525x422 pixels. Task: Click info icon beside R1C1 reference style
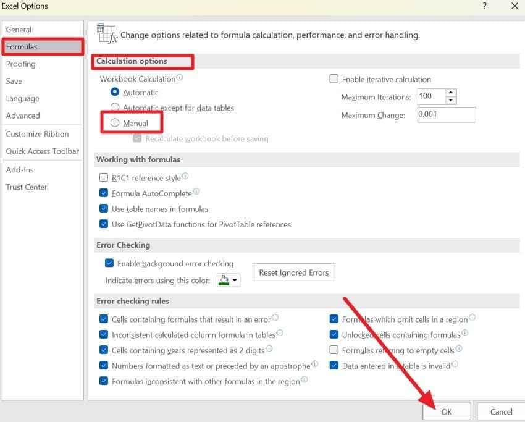[185, 176]
